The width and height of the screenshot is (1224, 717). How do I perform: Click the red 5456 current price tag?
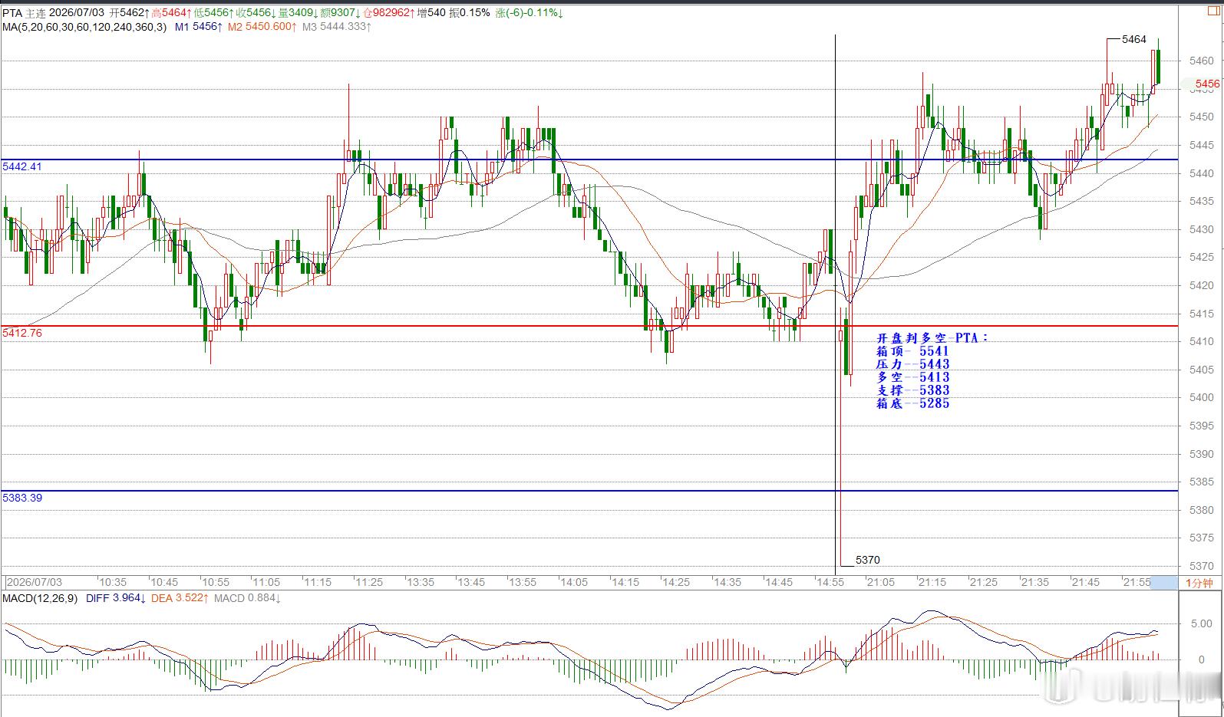(1207, 84)
